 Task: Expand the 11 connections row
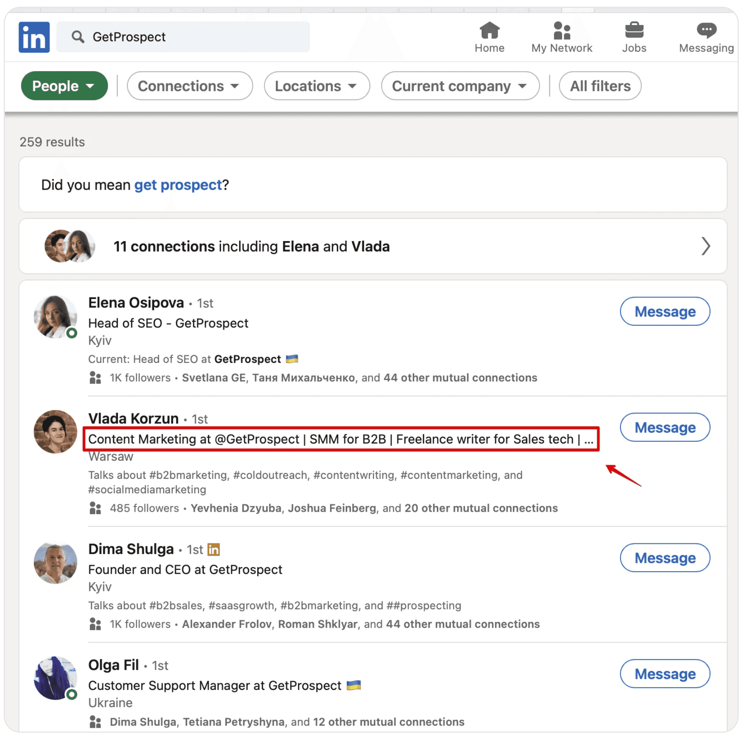(x=707, y=246)
